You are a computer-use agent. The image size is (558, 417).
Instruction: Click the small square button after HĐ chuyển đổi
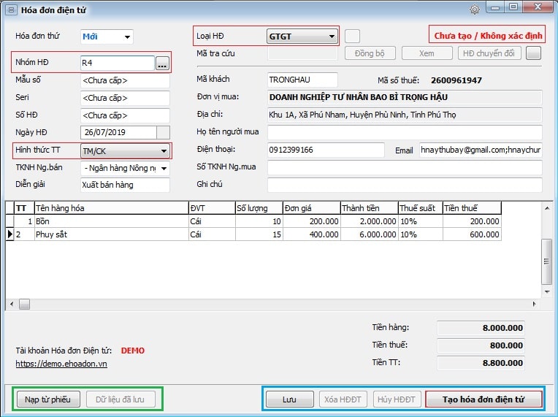(533, 53)
